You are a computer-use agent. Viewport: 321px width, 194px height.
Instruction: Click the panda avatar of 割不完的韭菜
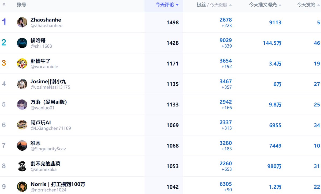point(22,166)
